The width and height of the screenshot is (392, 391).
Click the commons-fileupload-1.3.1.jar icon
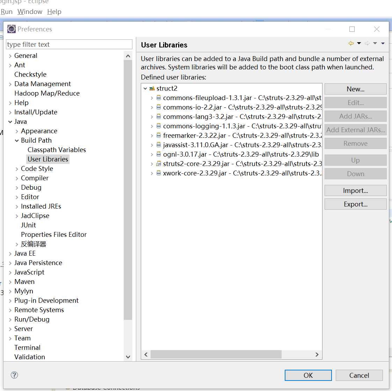159,98
